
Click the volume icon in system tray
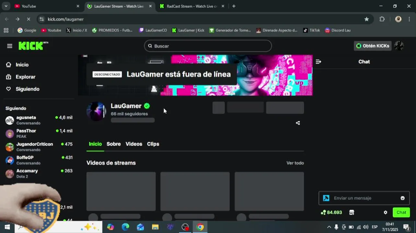pyautogui.click(x=366, y=227)
